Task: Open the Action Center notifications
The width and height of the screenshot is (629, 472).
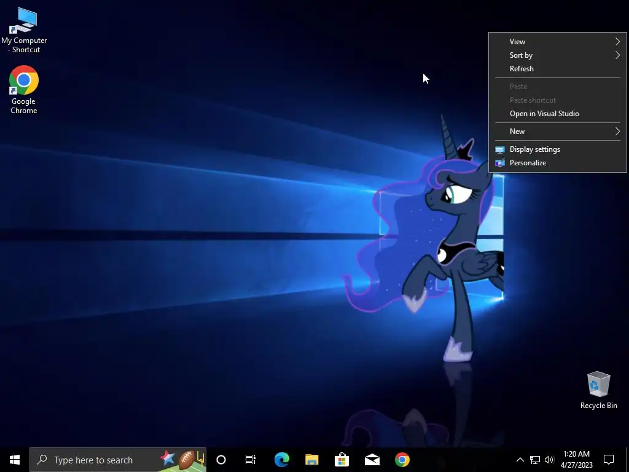Action: coord(609,460)
